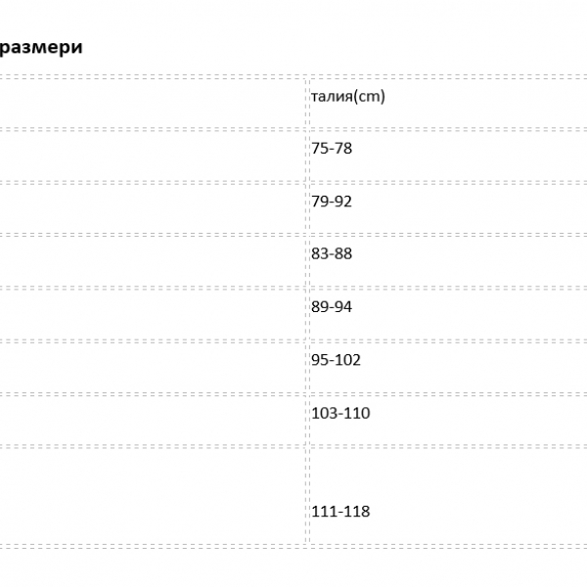The height and width of the screenshot is (587, 587).
Task: Click the blank cell beside 79-92
Action: [147, 203]
